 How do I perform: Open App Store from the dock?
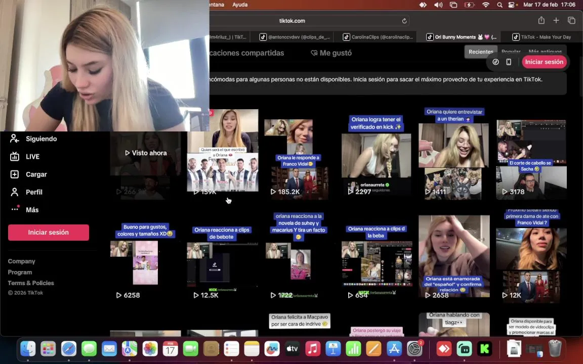pos(394,349)
